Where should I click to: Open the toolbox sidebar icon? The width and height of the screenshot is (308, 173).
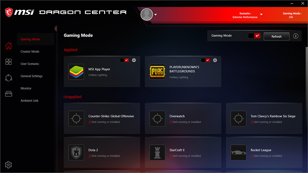coord(8,94)
